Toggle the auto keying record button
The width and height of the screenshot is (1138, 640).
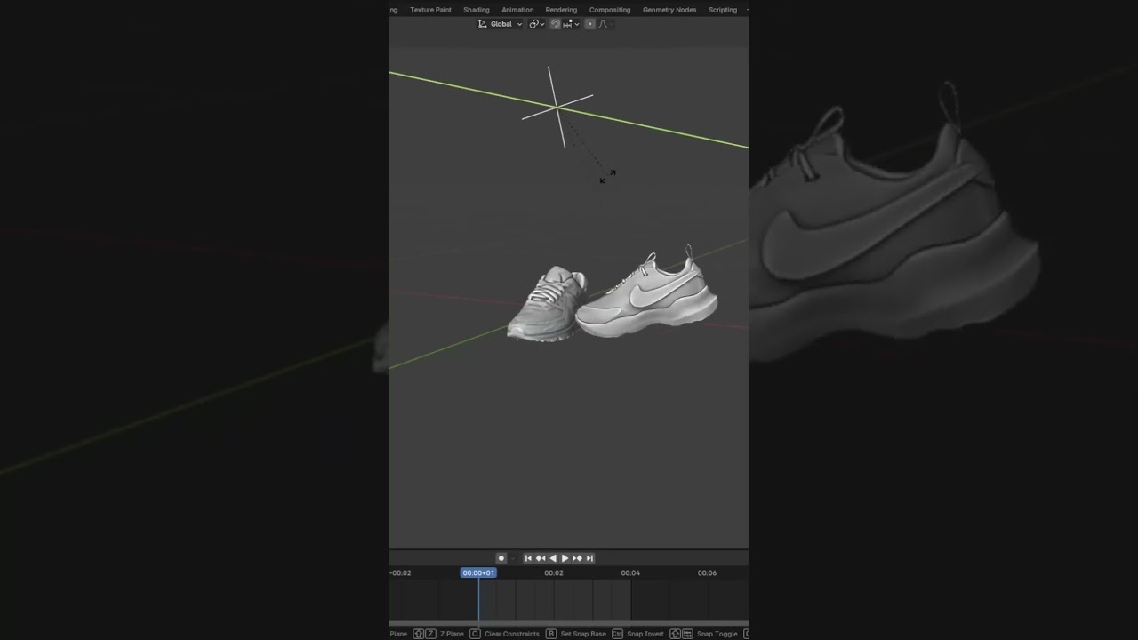pyautogui.click(x=501, y=558)
